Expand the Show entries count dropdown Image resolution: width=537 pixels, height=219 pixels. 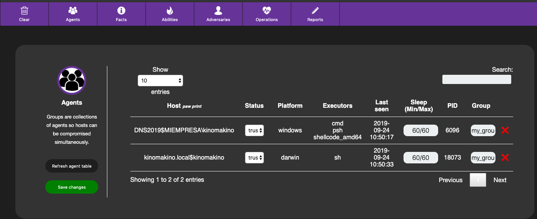pos(160,81)
